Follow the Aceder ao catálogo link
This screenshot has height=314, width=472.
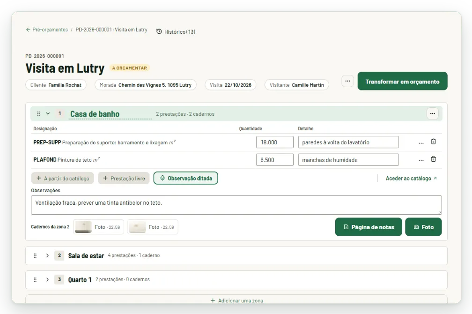point(411,179)
